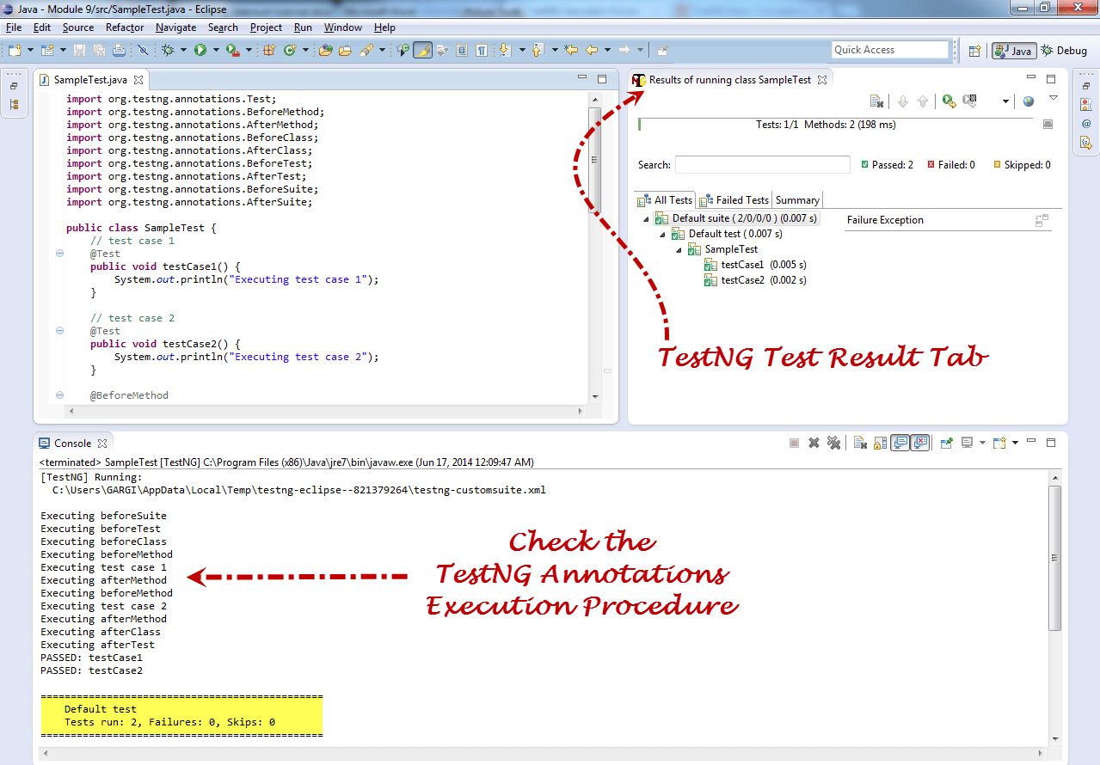Switch to the Failed Tests tab
Image resolution: width=1100 pixels, height=765 pixels.
734,199
